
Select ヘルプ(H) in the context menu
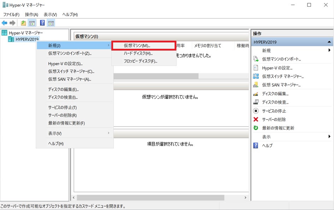pyautogui.click(x=74, y=144)
